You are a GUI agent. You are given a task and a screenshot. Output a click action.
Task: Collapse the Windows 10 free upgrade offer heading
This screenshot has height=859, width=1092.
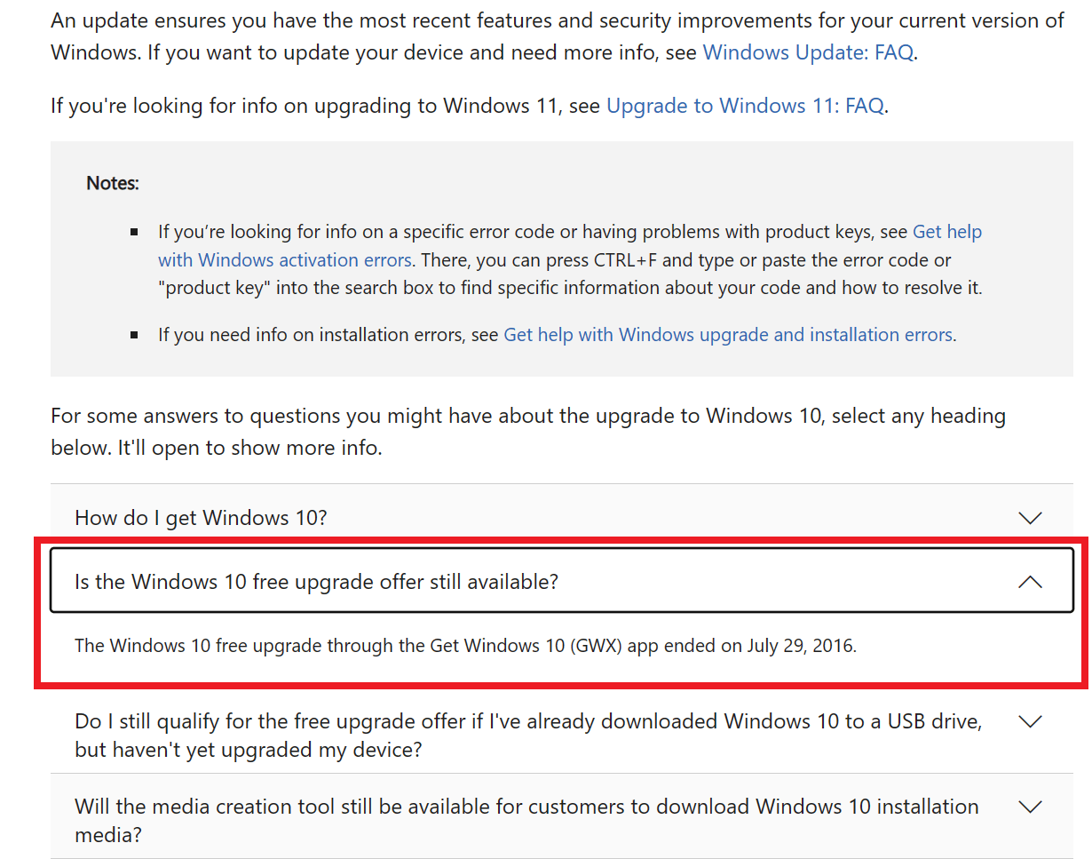click(x=561, y=581)
